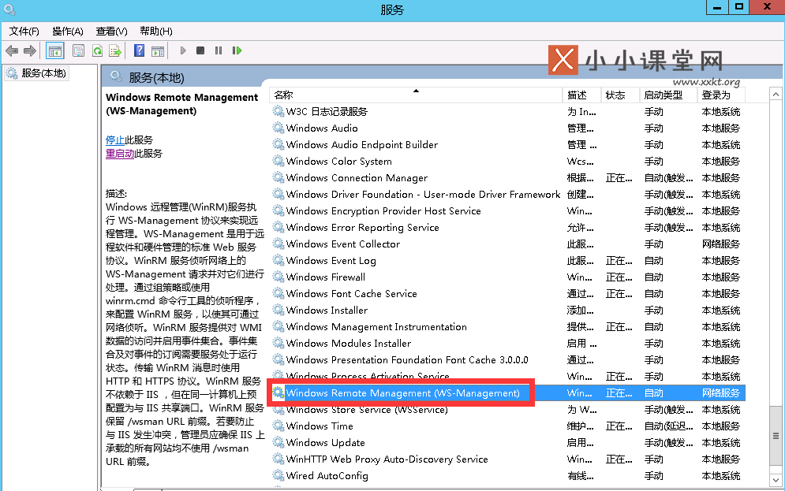The width and height of the screenshot is (785, 491).
Task: Select Windows Font Cache Service
Action: [x=507, y=293]
